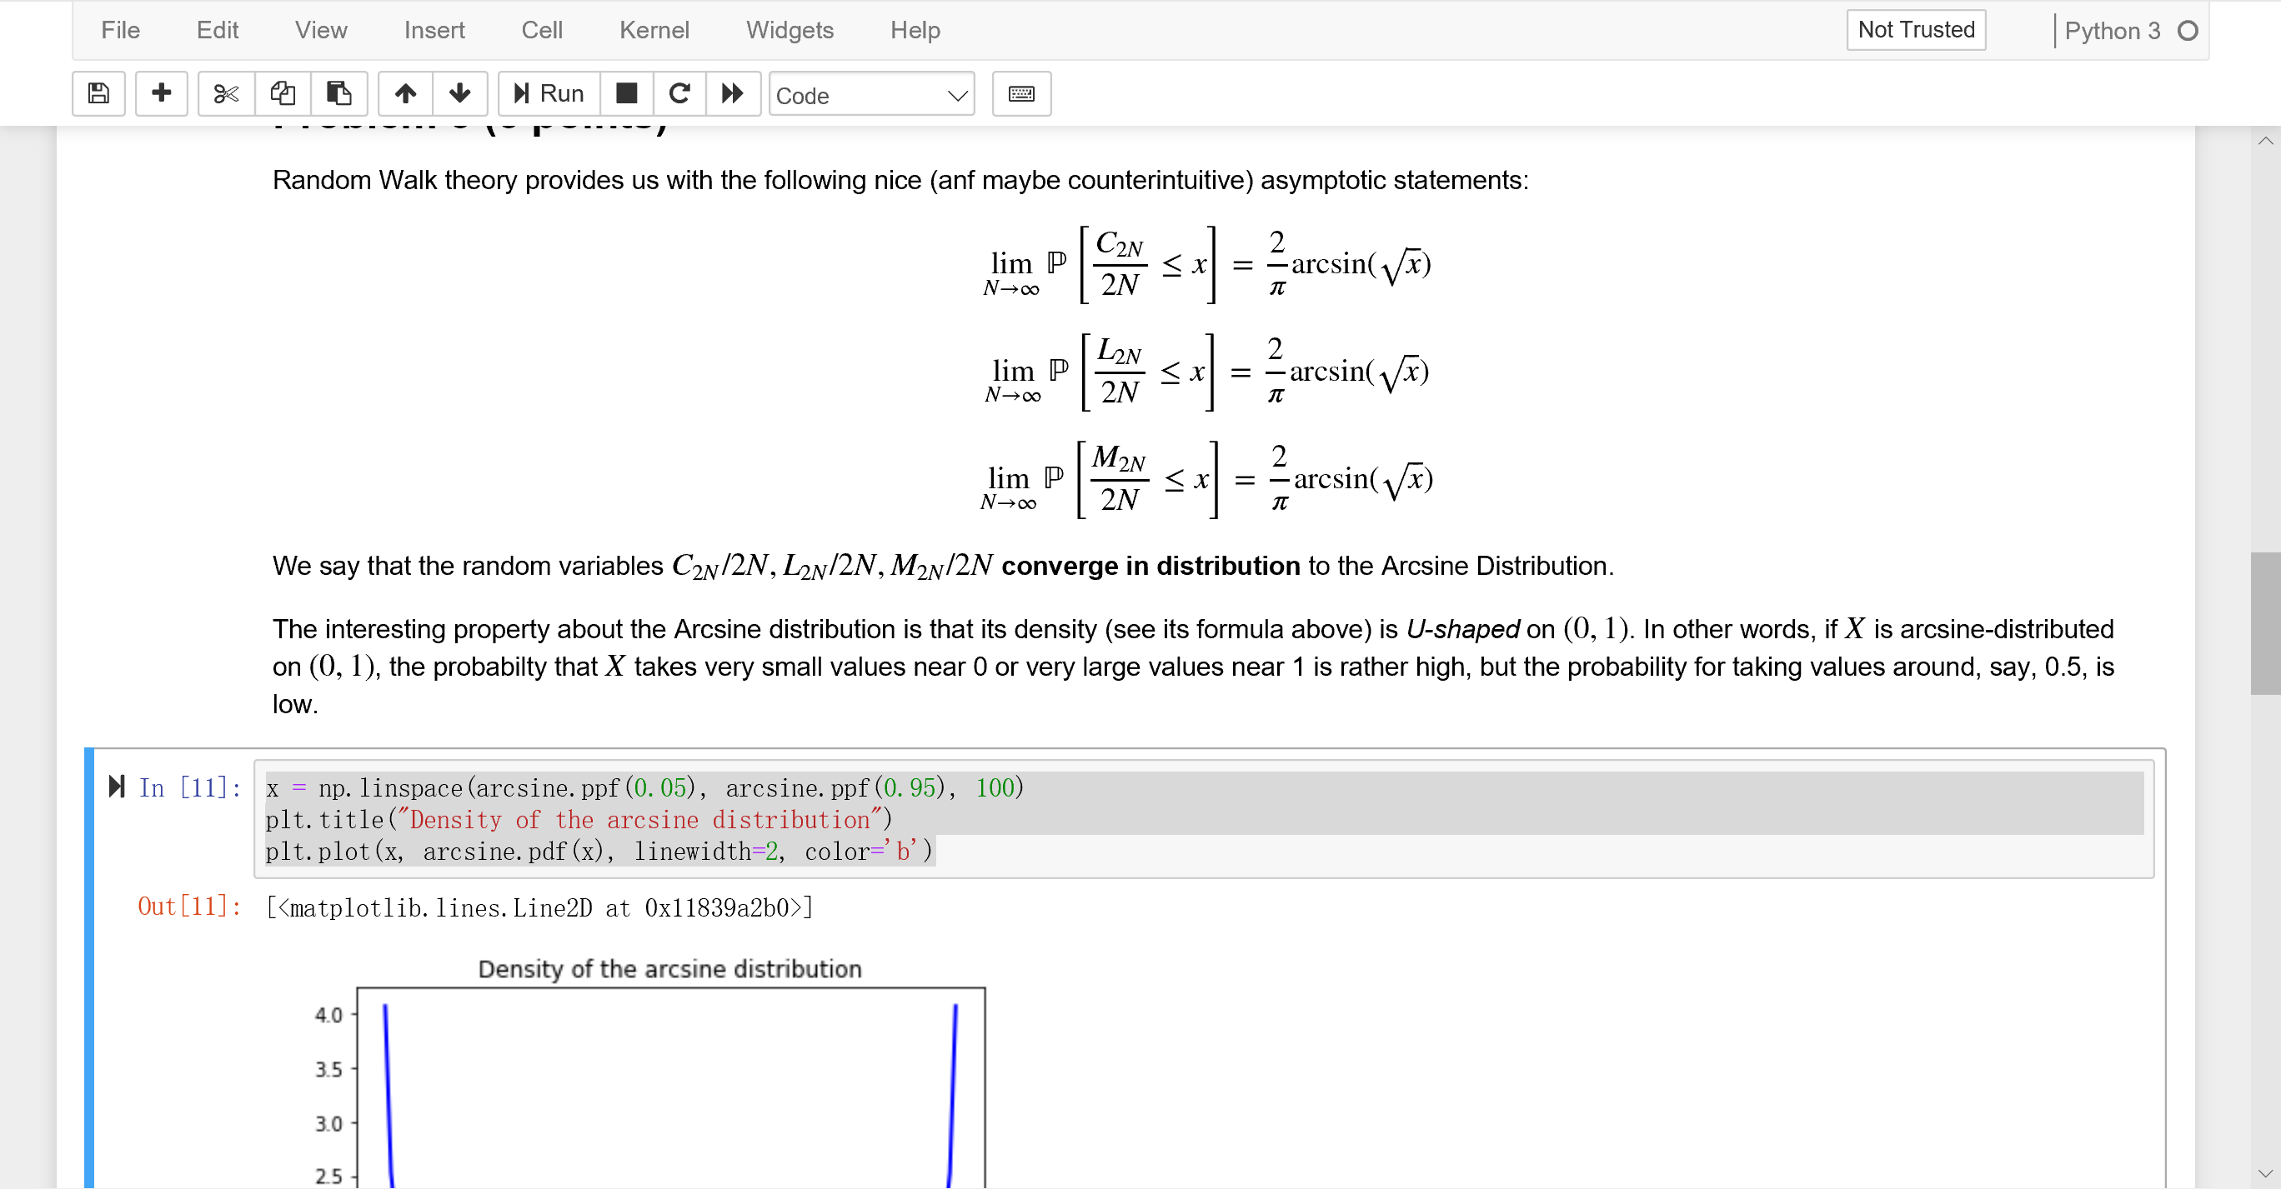Screen dimensions: 2281x1189
Task: Cut the selected cell using scissors icon
Action: [x=225, y=94]
